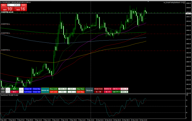Click the XAUUSD,M15 chart title text

point(6,2)
